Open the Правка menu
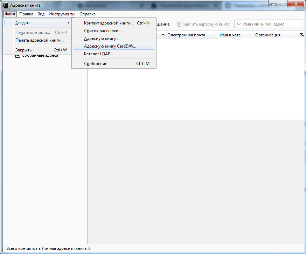The width and height of the screenshot is (306, 254). click(26, 14)
